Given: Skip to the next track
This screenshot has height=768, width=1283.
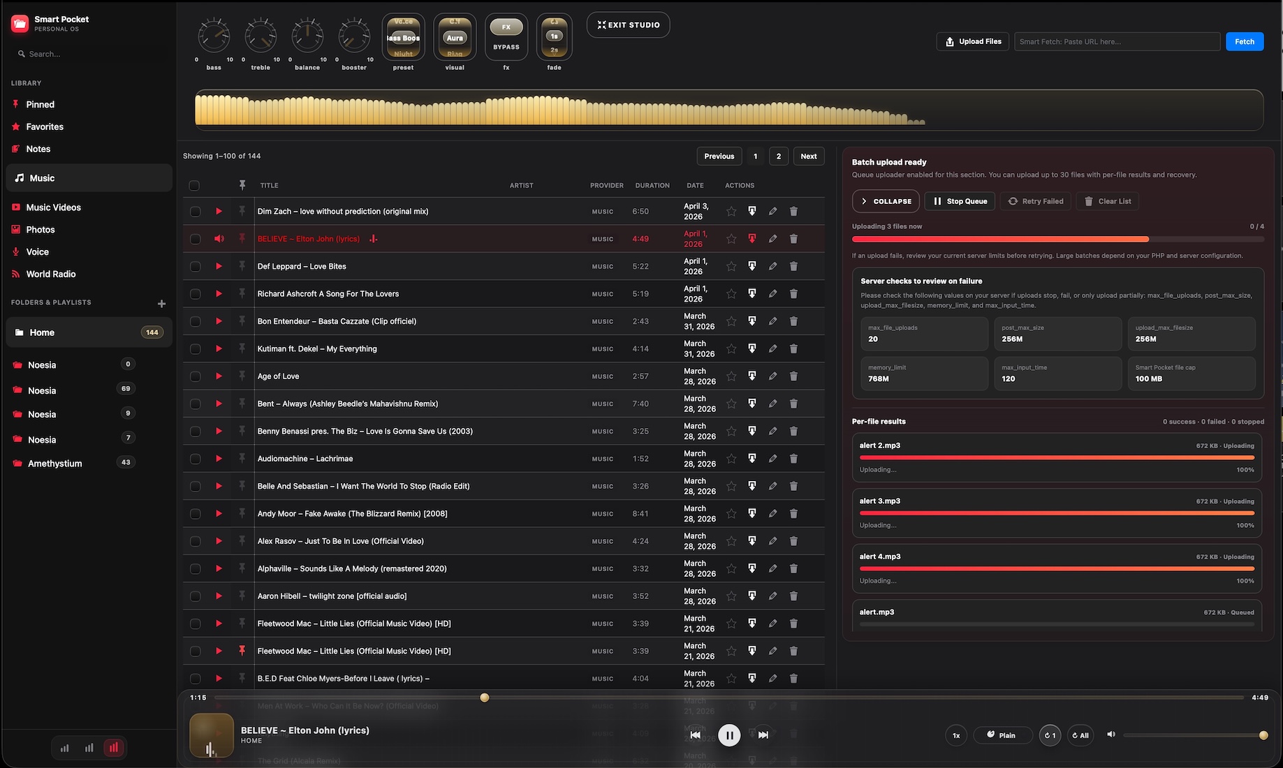Looking at the screenshot, I should 763,734.
